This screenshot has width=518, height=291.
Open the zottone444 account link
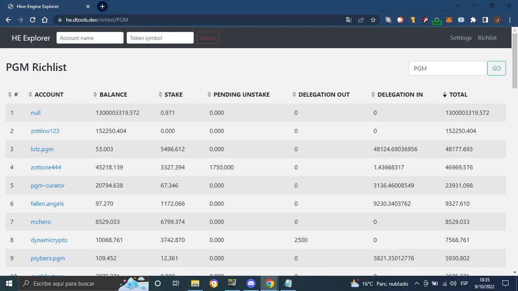(x=46, y=167)
